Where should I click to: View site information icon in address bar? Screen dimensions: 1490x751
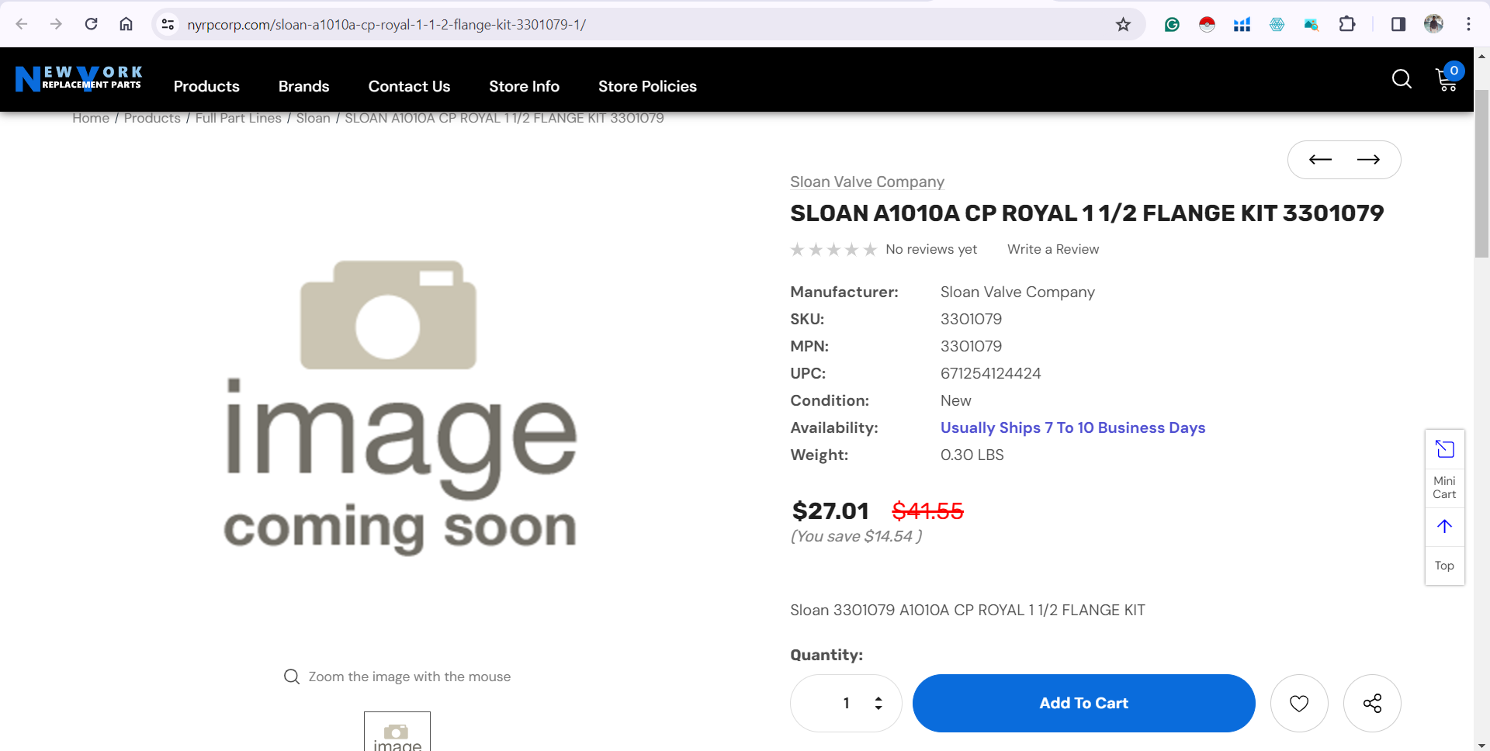[x=168, y=24]
